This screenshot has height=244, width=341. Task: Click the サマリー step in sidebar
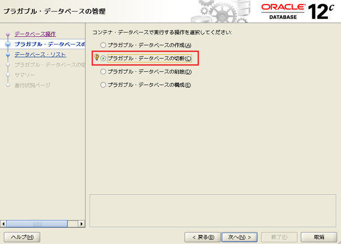(25, 75)
